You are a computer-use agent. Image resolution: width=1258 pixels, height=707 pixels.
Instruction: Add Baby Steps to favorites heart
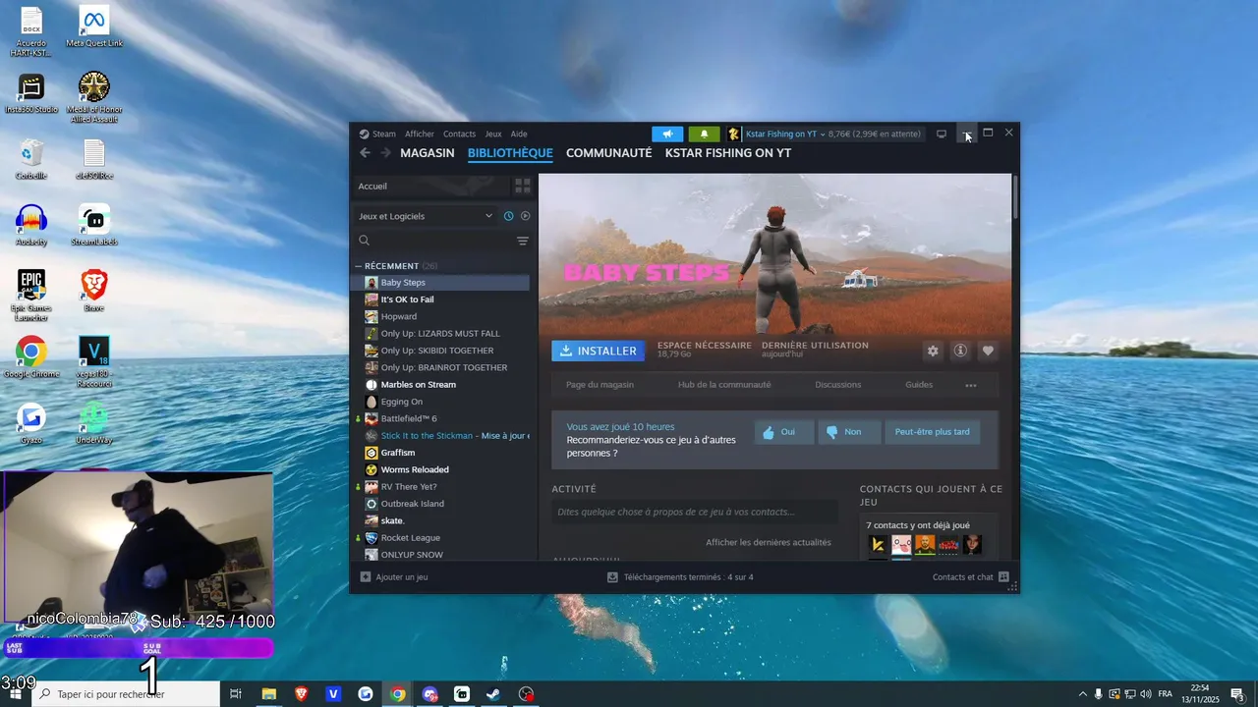pos(988,351)
